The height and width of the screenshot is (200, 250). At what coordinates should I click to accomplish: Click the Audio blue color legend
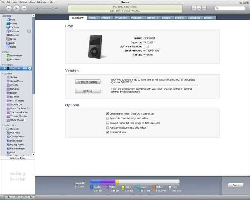tap(92, 187)
